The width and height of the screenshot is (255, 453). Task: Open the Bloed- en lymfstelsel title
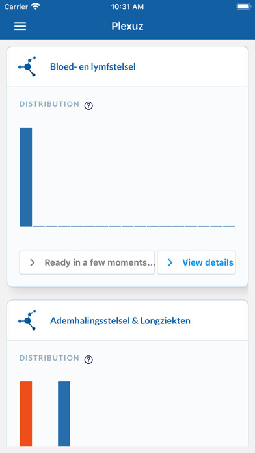[93, 67]
